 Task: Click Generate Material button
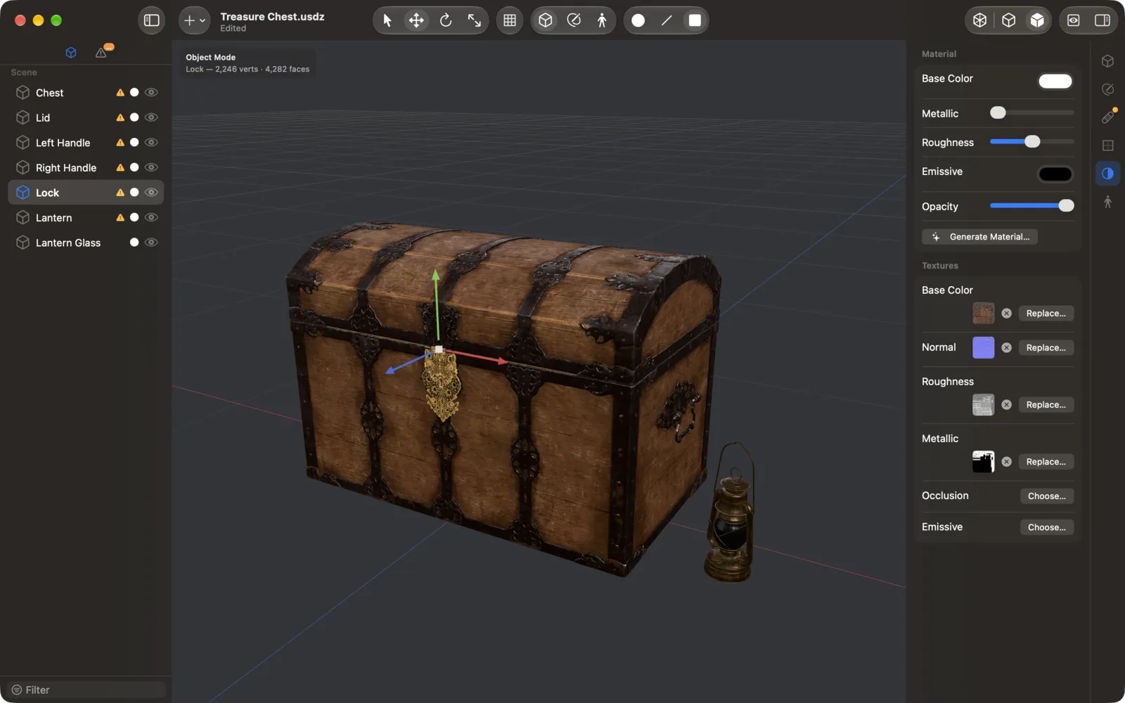pyautogui.click(x=979, y=237)
